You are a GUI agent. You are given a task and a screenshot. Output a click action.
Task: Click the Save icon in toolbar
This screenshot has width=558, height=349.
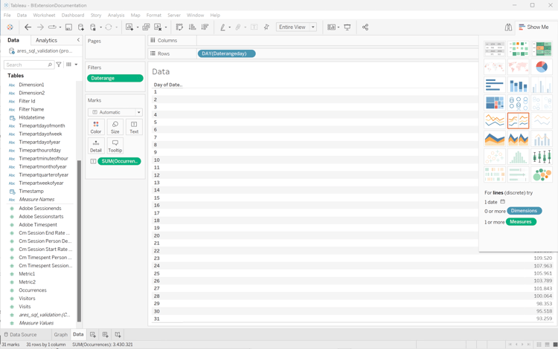point(68,27)
